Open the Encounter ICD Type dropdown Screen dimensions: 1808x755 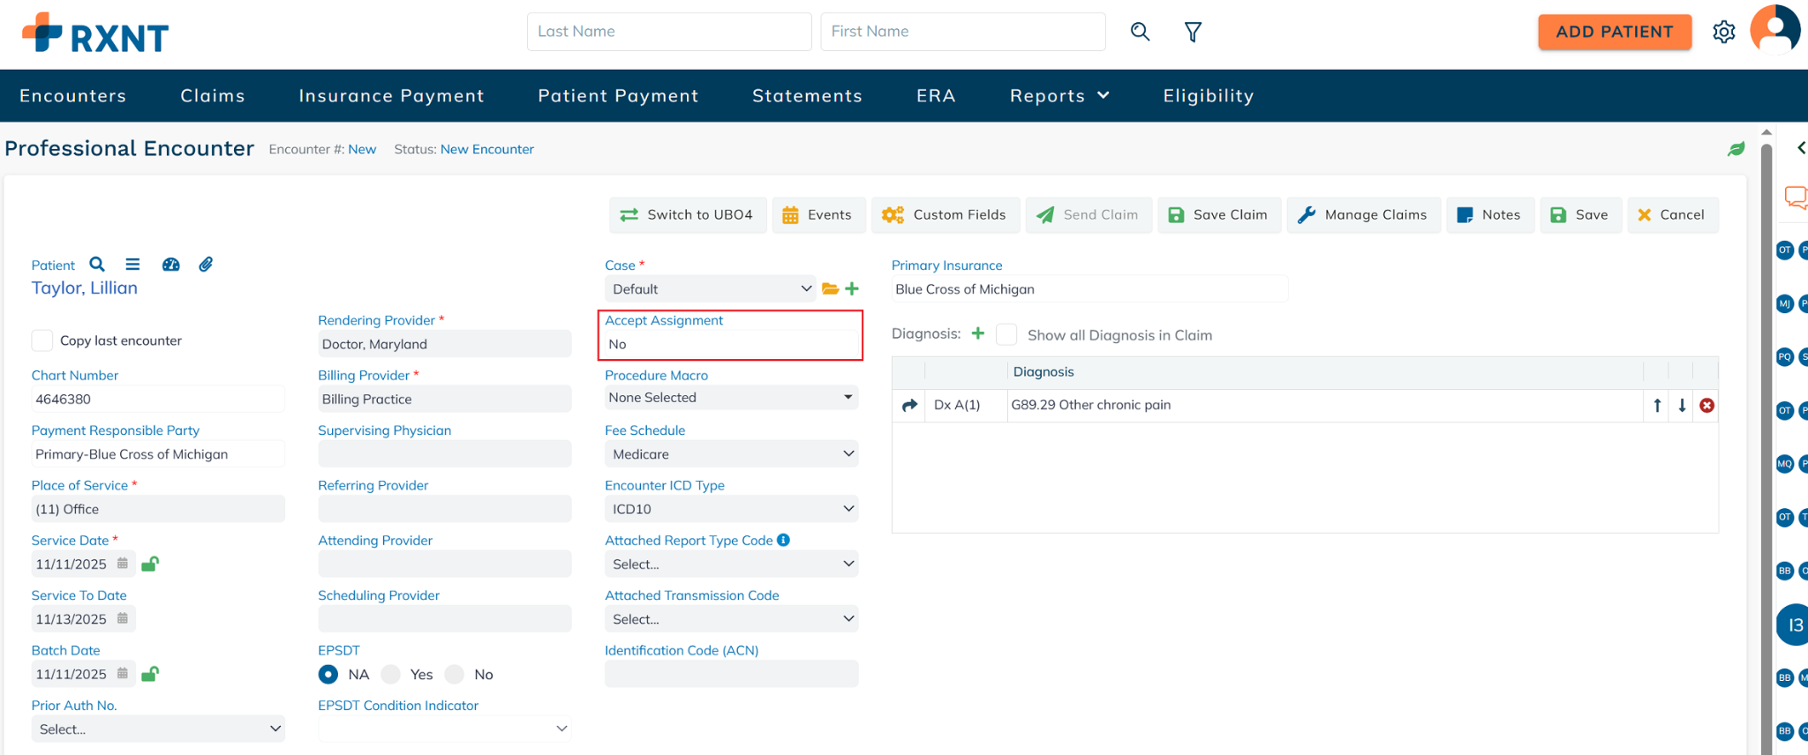[731, 509]
